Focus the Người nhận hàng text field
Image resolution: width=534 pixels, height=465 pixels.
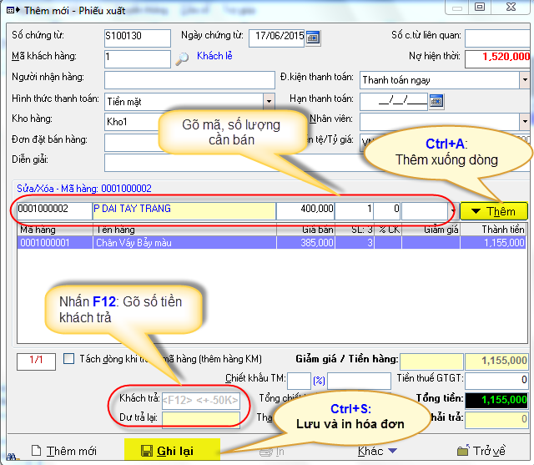pyautogui.click(x=189, y=80)
